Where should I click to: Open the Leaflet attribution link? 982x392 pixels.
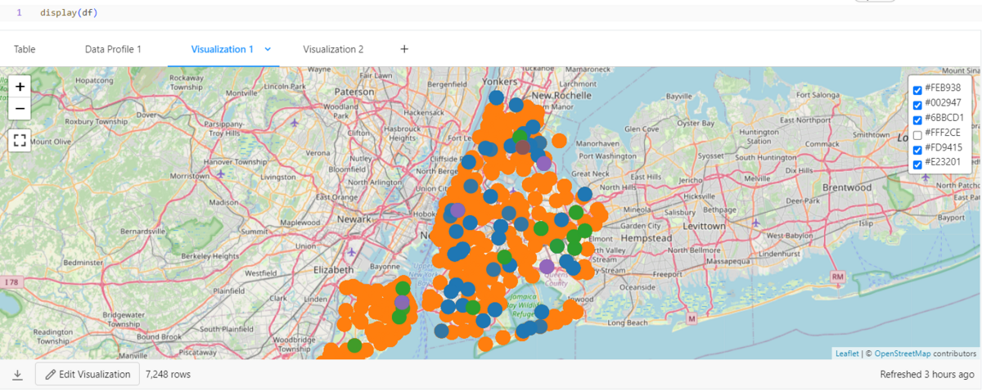pyautogui.click(x=847, y=354)
